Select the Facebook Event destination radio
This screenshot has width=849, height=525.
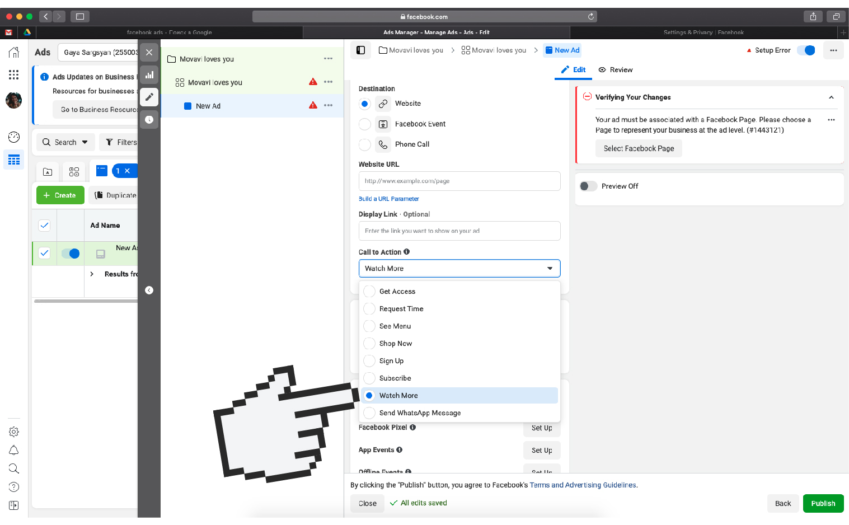point(365,124)
